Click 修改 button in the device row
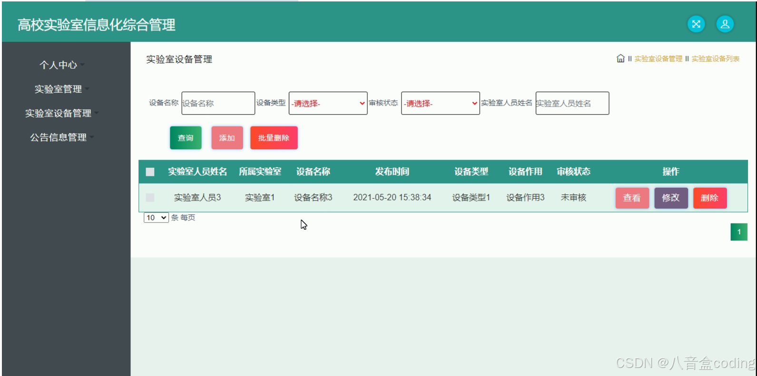The image size is (757, 376). [671, 198]
